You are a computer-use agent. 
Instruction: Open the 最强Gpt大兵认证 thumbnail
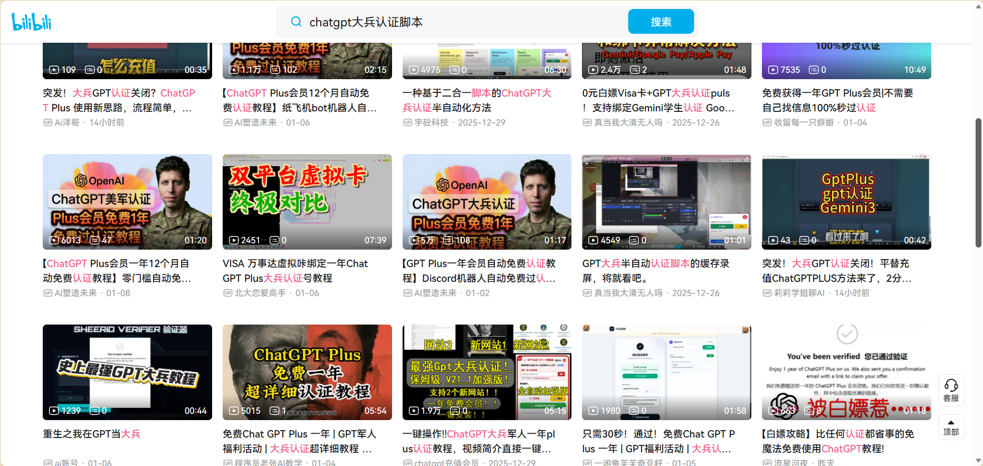487,372
